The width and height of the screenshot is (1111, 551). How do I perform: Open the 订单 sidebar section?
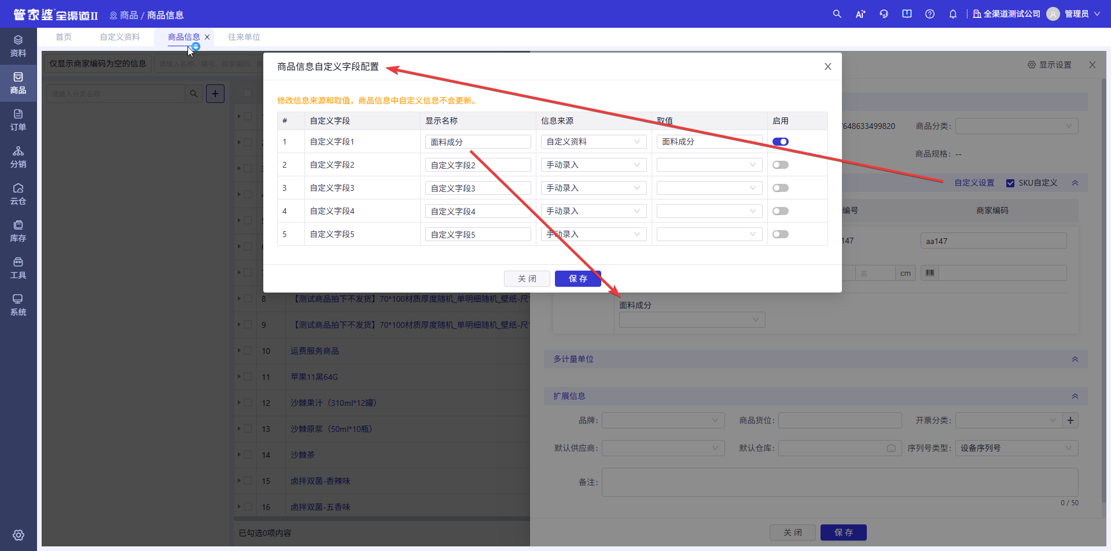(x=18, y=120)
